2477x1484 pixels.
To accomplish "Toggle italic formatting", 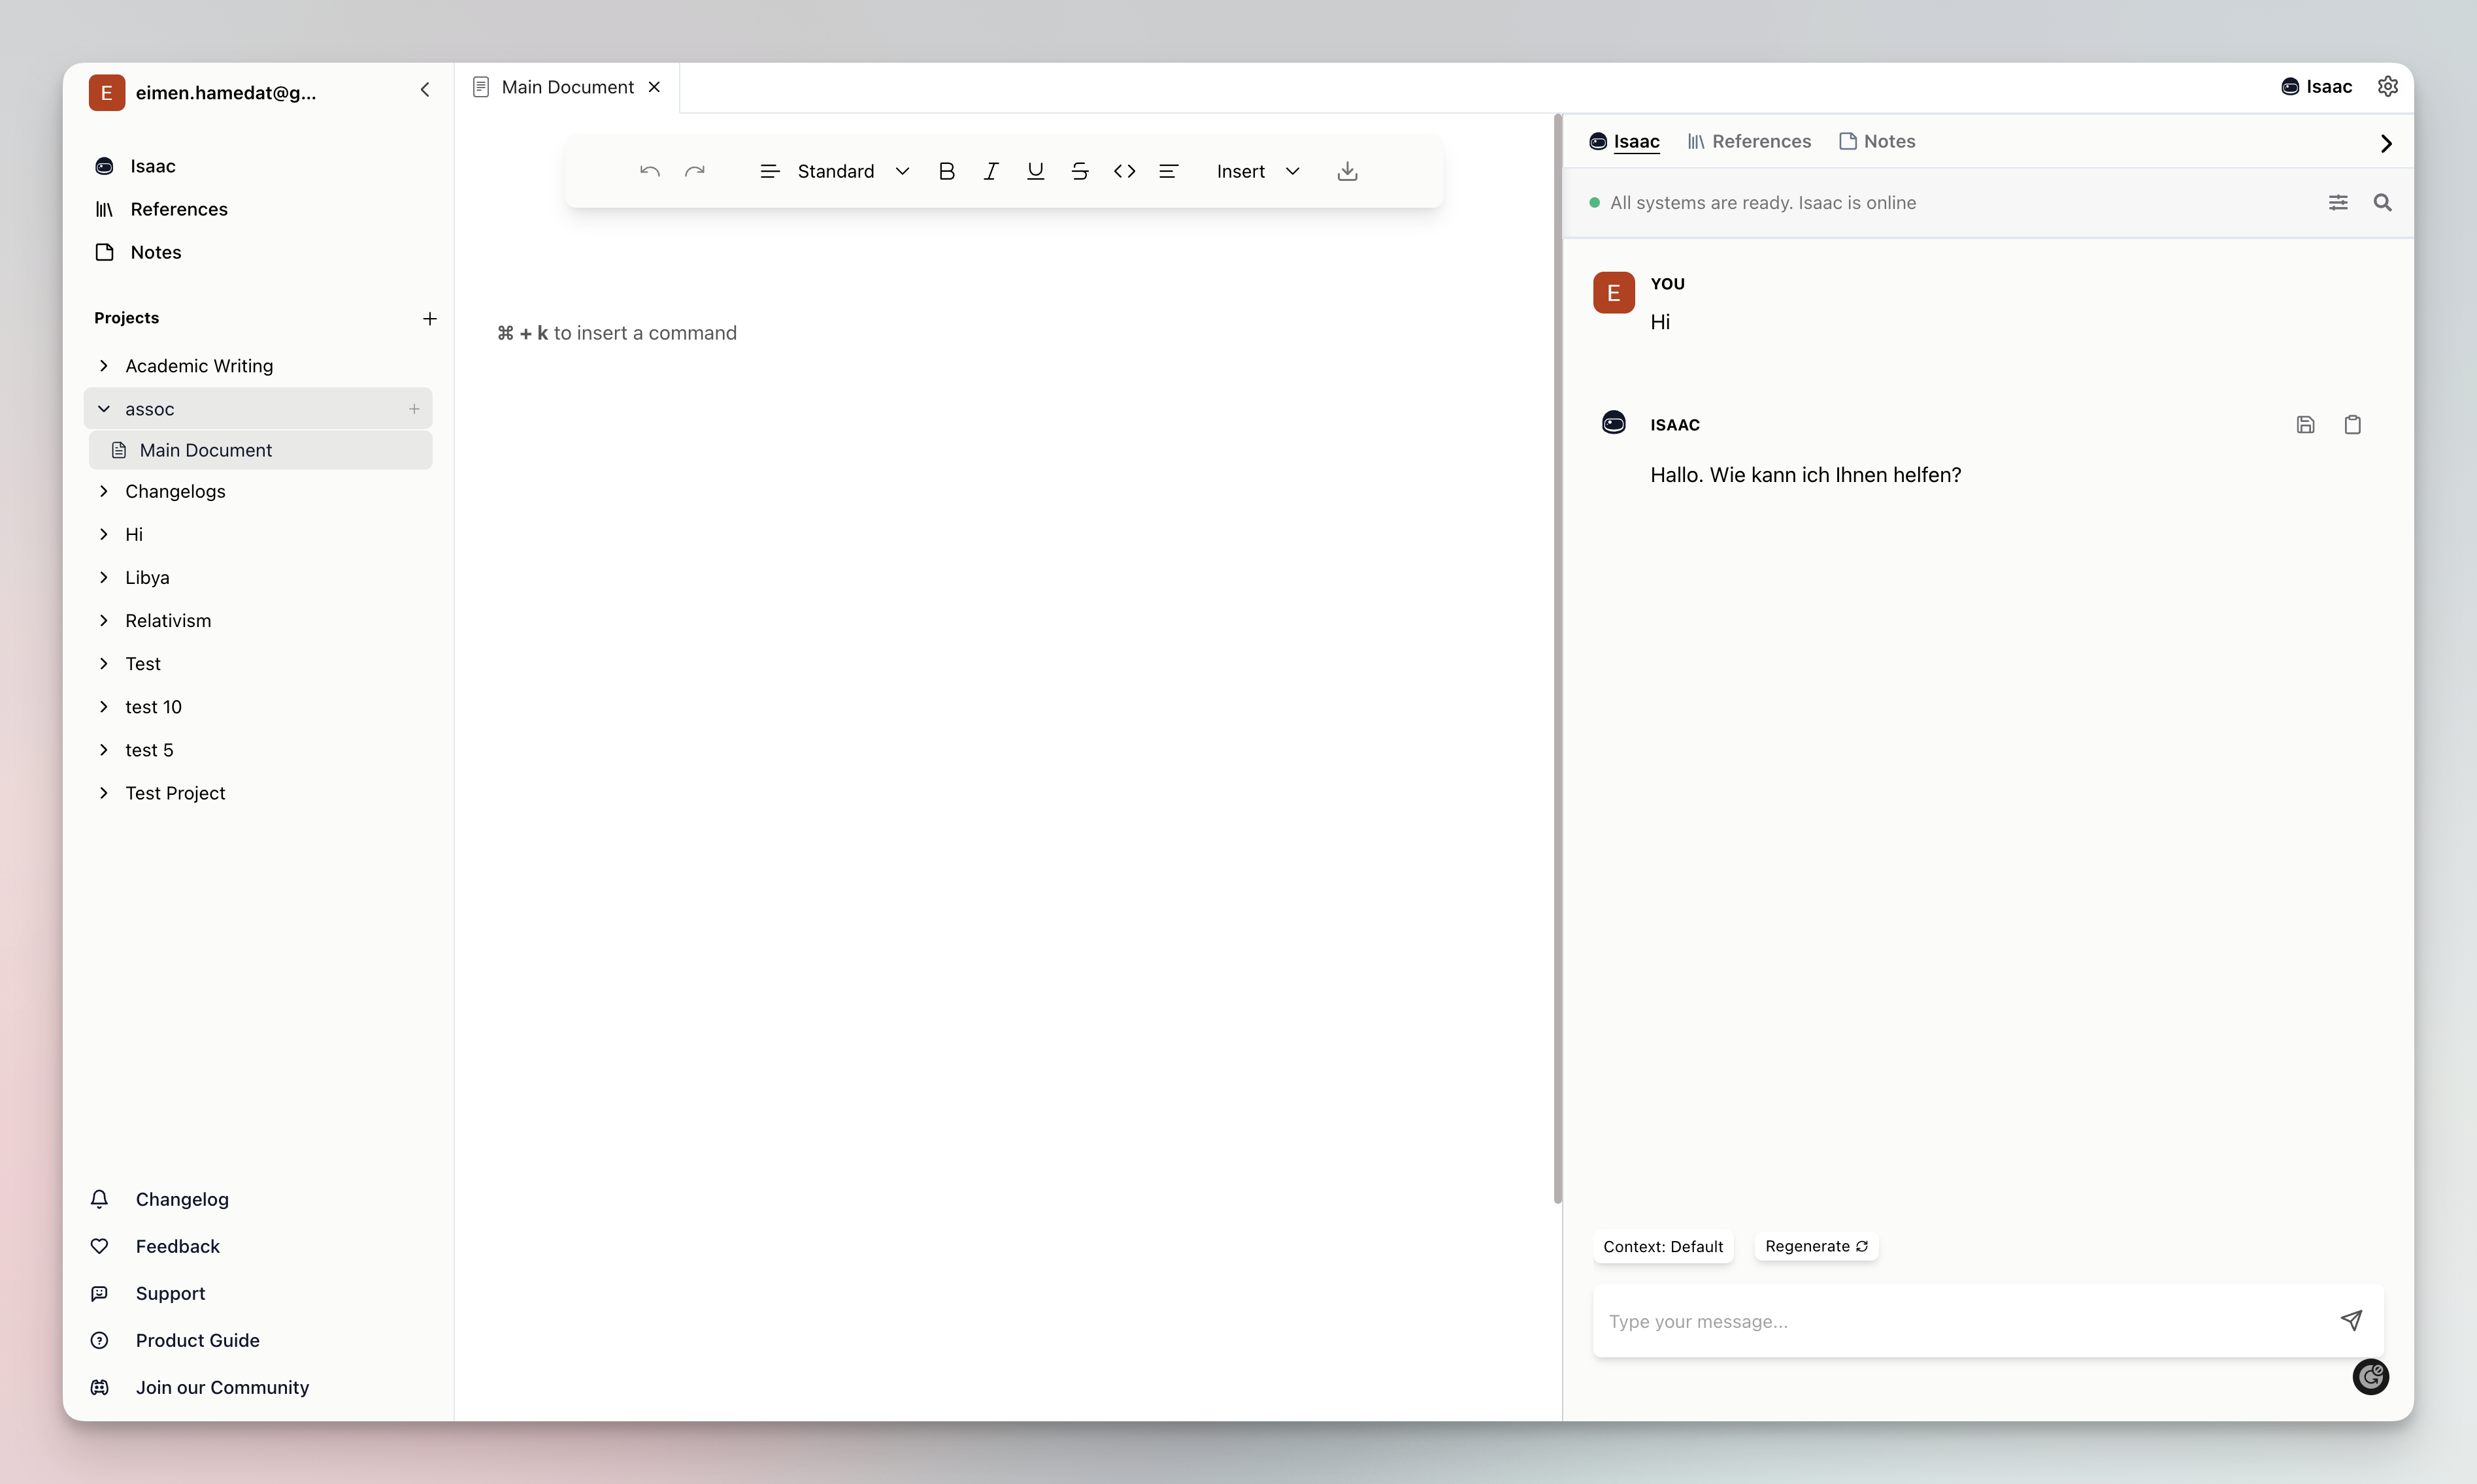I will (x=990, y=171).
